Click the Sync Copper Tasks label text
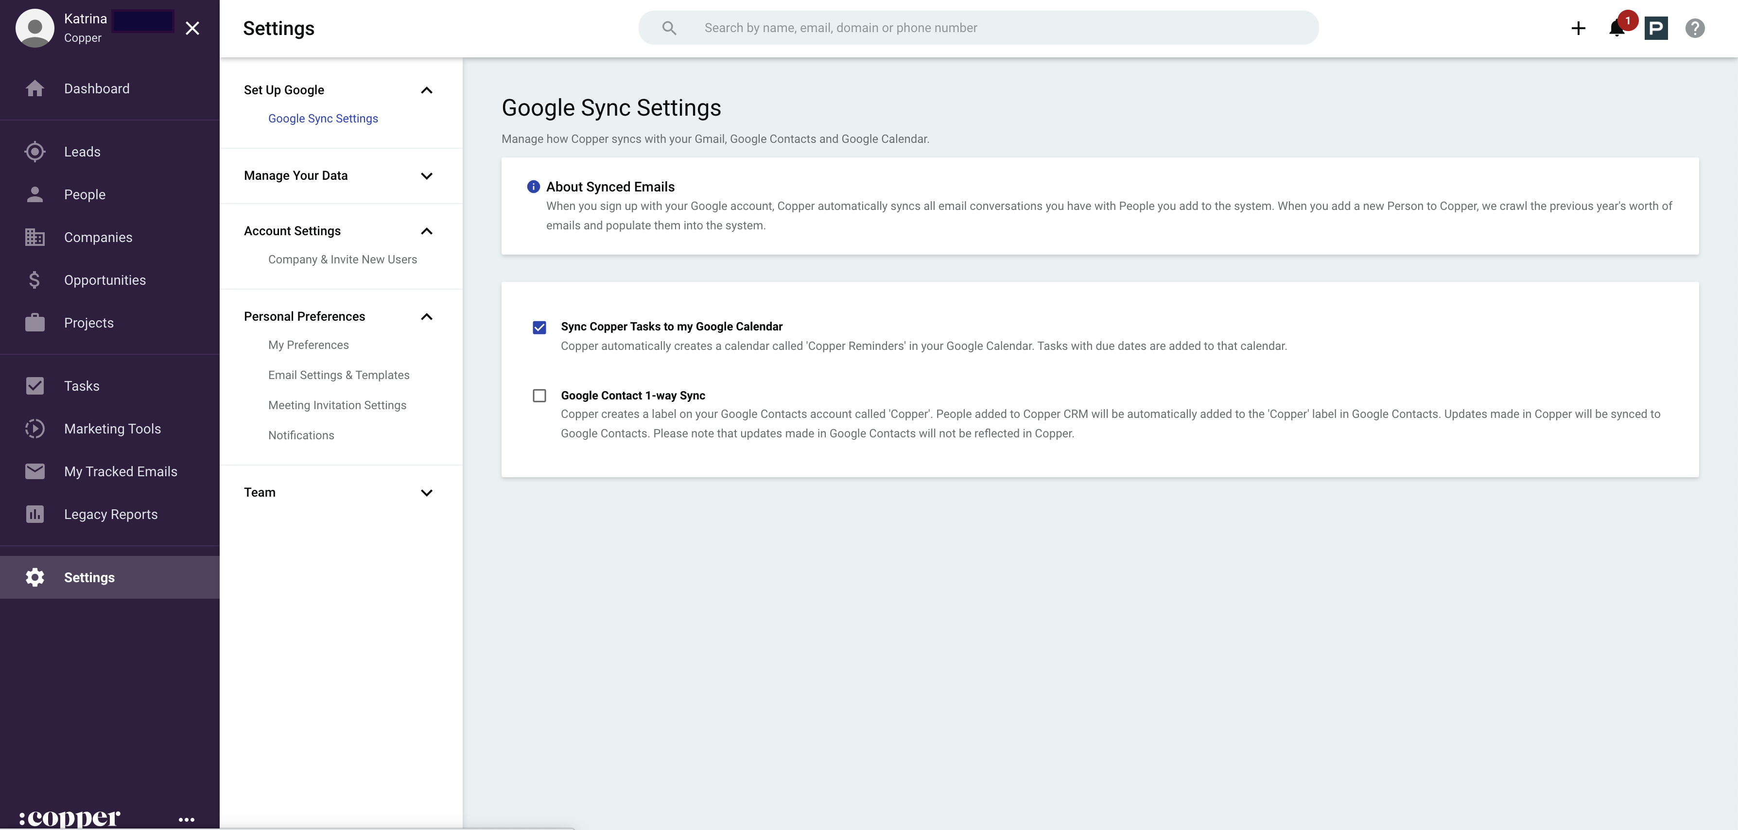The image size is (1738, 830). point(671,327)
